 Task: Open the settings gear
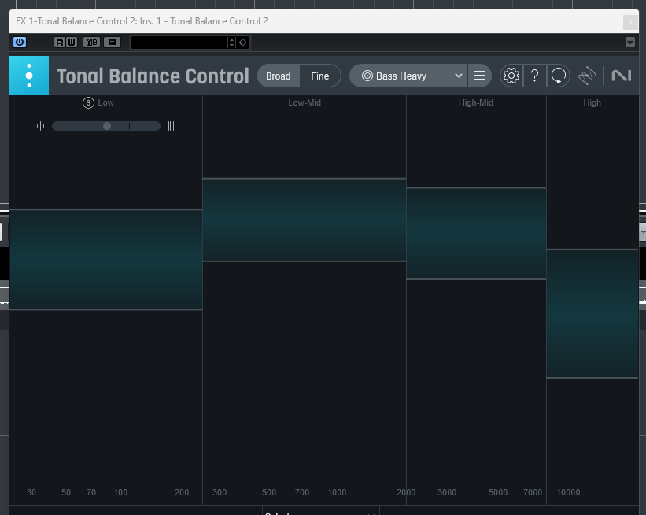click(511, 76)
